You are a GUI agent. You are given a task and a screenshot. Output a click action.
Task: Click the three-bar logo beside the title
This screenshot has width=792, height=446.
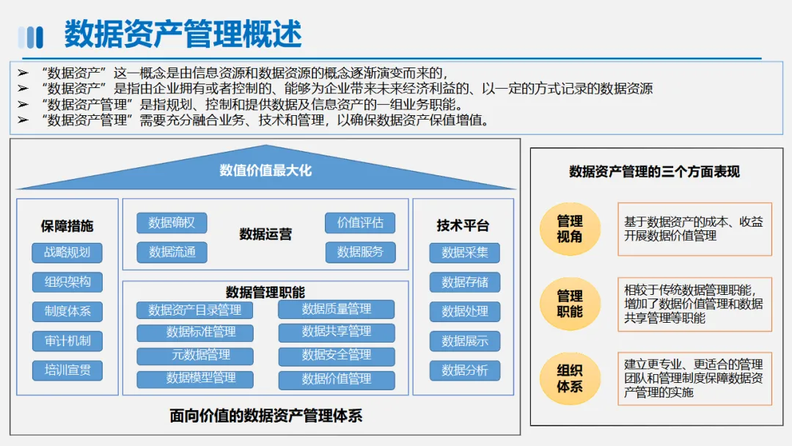tap(31, 37)
